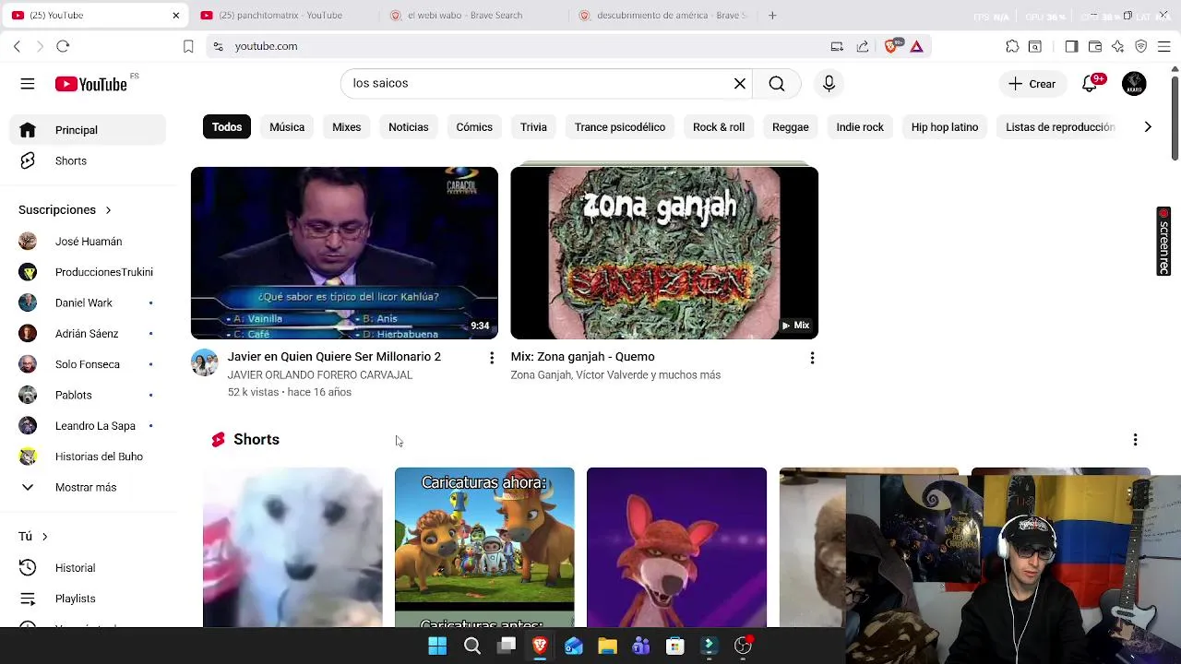This screenshot has width=1181, height=664.
Task: Open the YouTube notifications bell
Action: pos(1090,84)
